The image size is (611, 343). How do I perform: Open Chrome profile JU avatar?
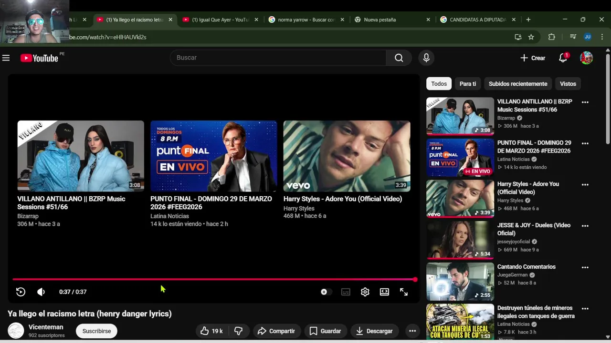pyautogui.click(x=588, y=37)
